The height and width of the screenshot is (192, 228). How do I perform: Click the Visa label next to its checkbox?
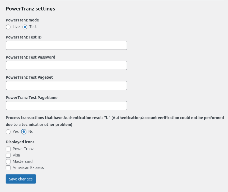(x=16, y=155)
